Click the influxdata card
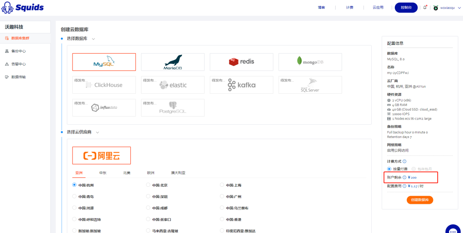The width and height of the screenshot is (463, 233). point(104,108)
